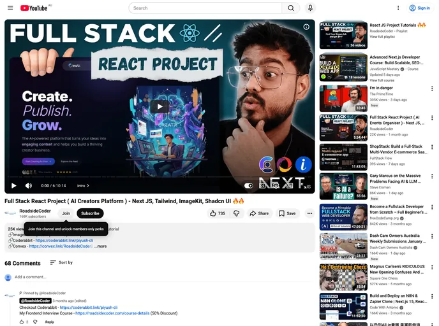439x326 pixels.
Task: Open roadsidecoder.com course-details link
Action: [x=112, y=313]
